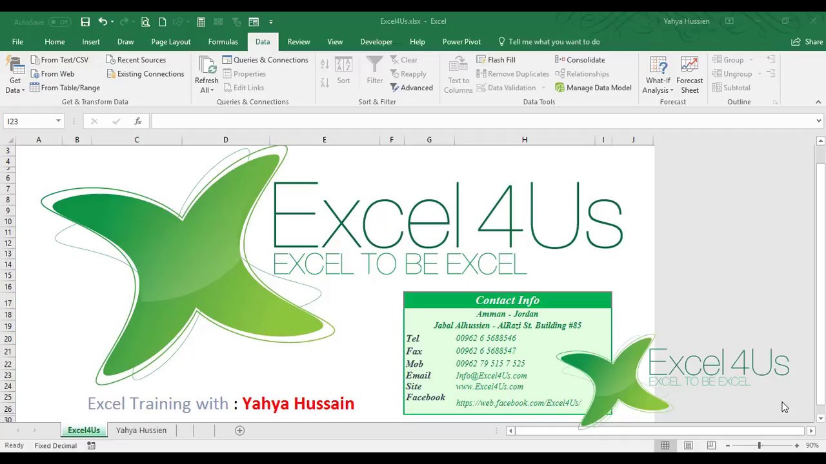Collapse the ribbon
The height and width of the screenshot is (464, 826).
pos(818,102)
